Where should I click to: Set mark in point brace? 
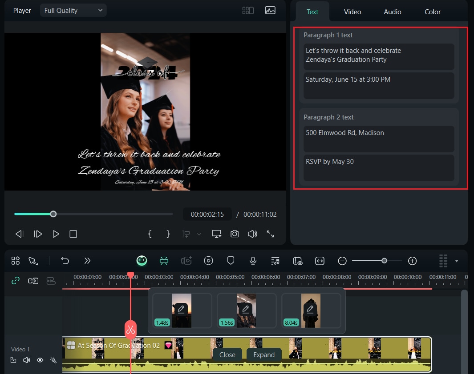pos(150,234)
